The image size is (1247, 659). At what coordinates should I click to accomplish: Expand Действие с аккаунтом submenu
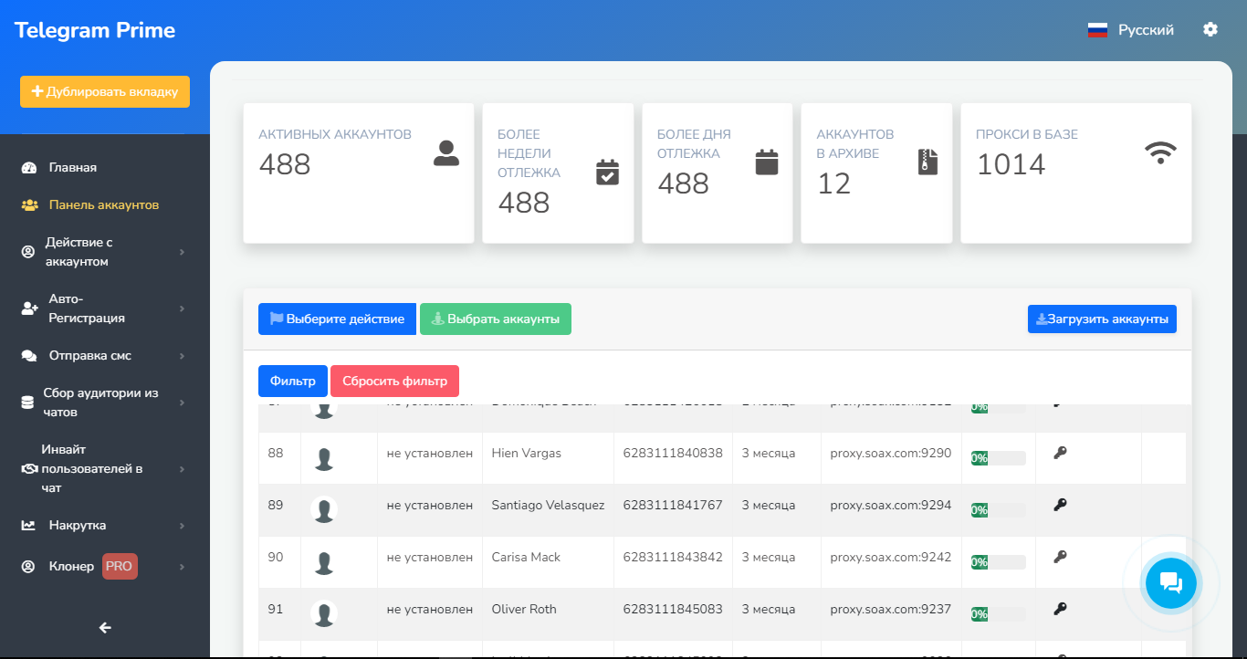click(104, 252)
